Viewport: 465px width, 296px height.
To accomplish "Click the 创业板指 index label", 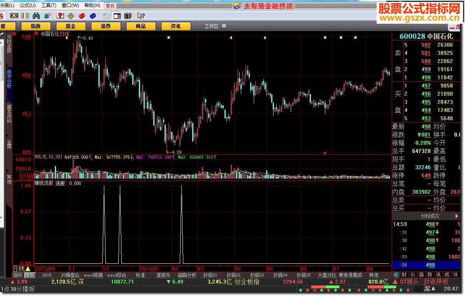I will [x=247, y=282].
